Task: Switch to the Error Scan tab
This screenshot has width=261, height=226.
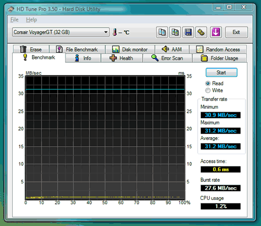Action: point(167,58)
